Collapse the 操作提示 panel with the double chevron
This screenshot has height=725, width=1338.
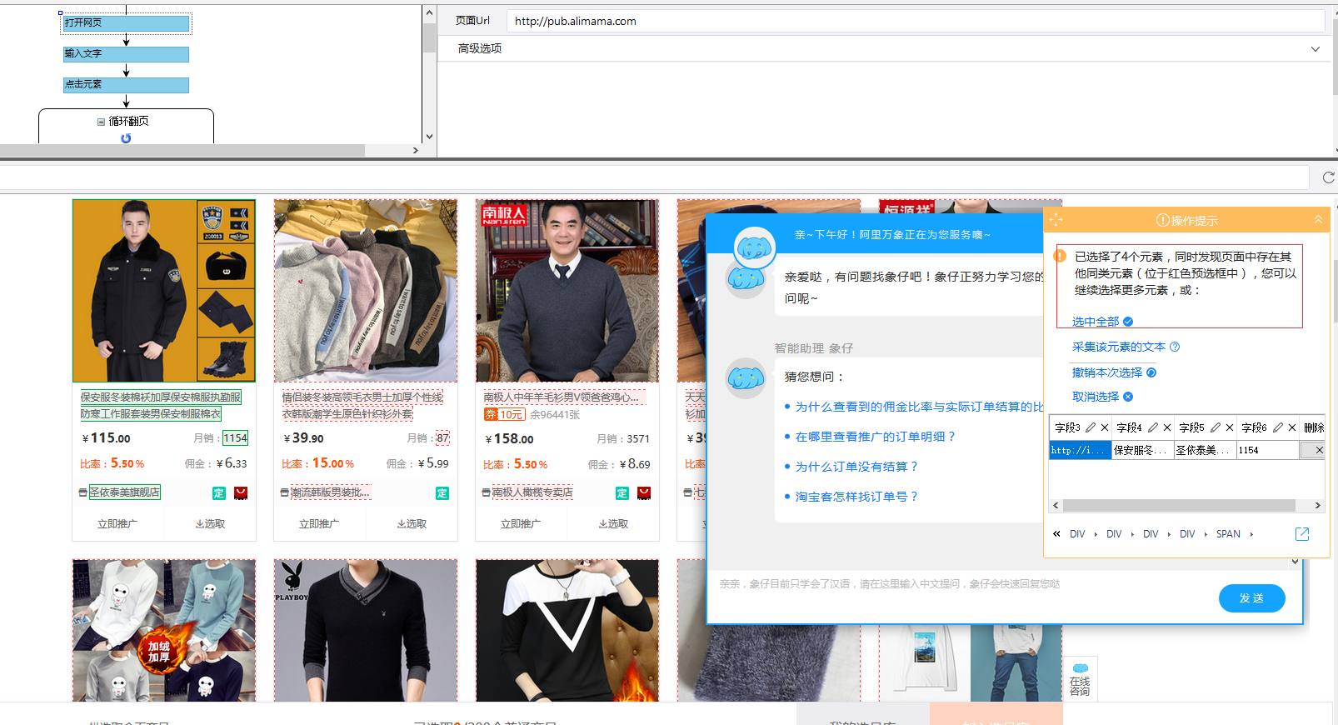click(x=1318, y=219)
